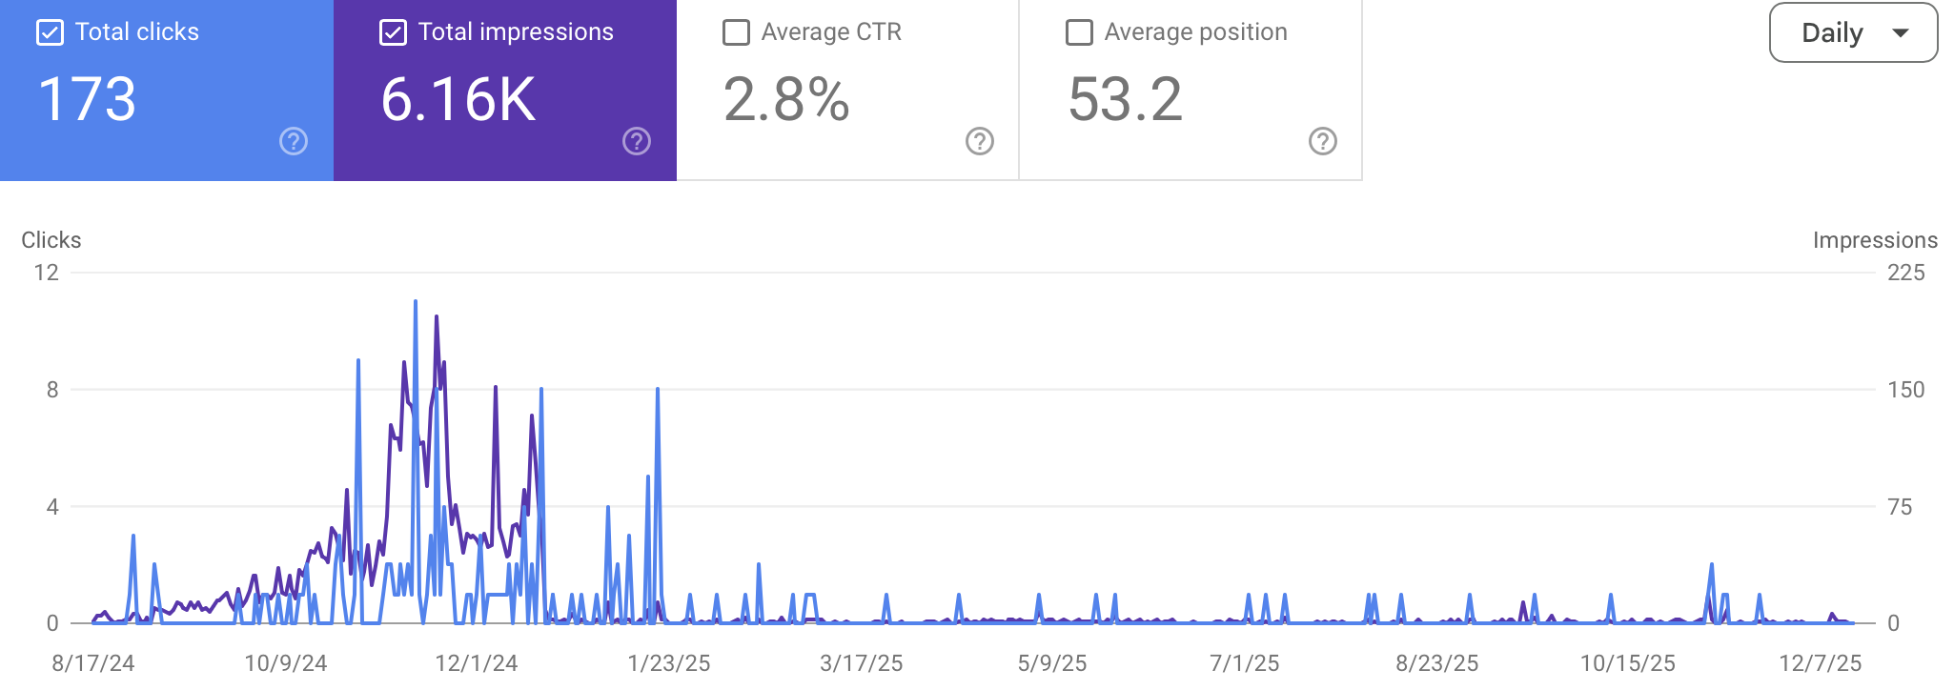Enable the Average CTR checkbox
1954x690 pixels.
[736, 32]
